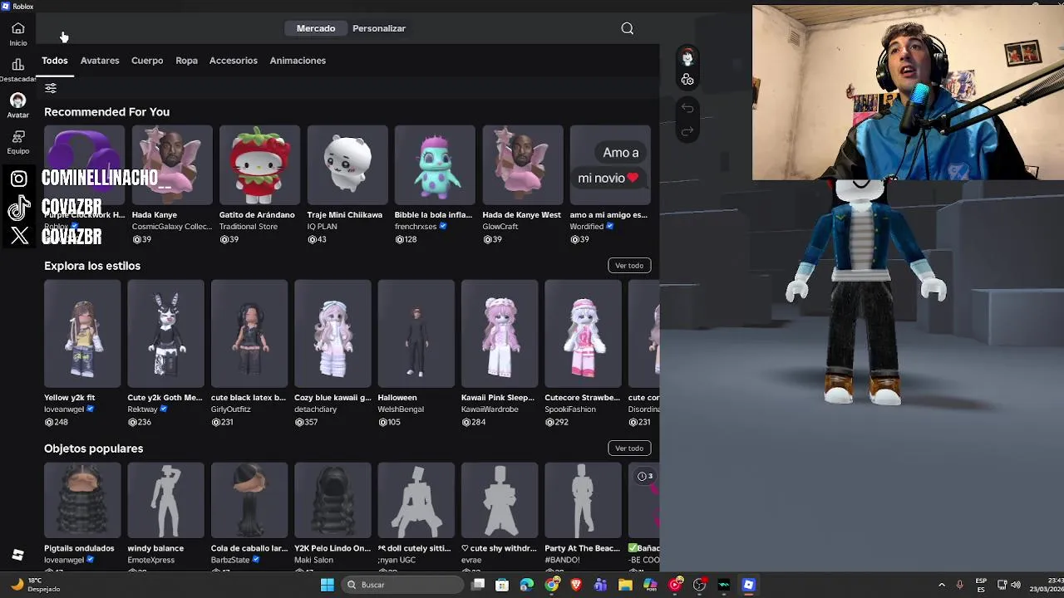Viewport: 1064px width, 598px height.
Task: Select the Todos category tab
Action: [x=55, y=61]
